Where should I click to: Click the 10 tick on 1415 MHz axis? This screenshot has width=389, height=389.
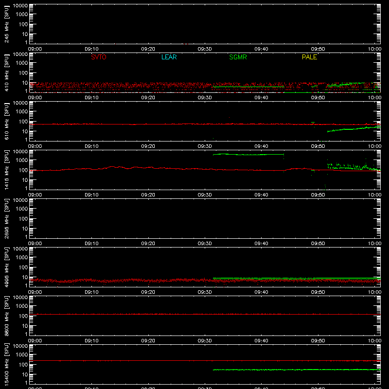pos(25,180)
